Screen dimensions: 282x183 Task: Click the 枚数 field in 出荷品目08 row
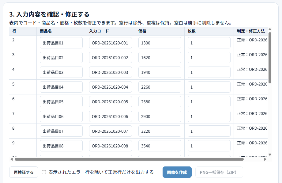pyautogui.click(x=209, y=146)
